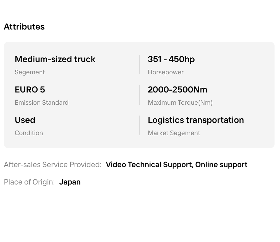Click the Horsepower label
Viewport: 280px width, 242px height.
(166, 72)
